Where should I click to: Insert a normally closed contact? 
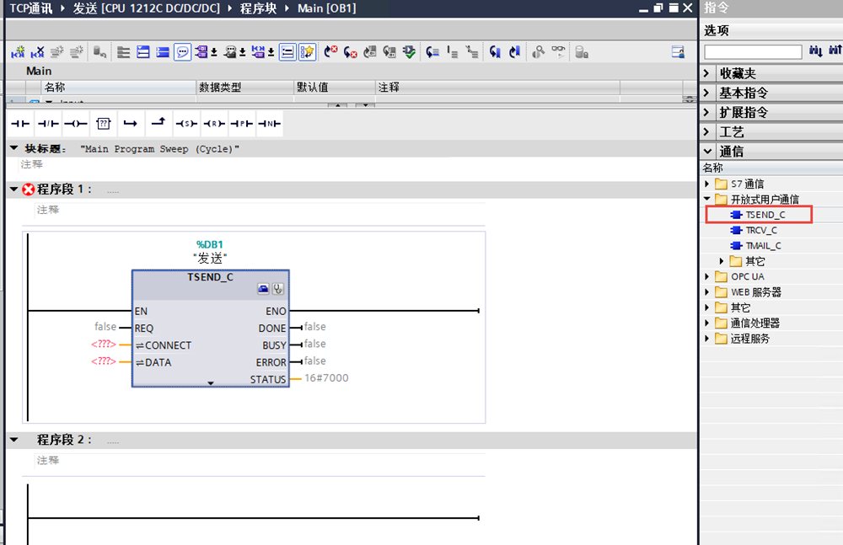pos(48,124)
